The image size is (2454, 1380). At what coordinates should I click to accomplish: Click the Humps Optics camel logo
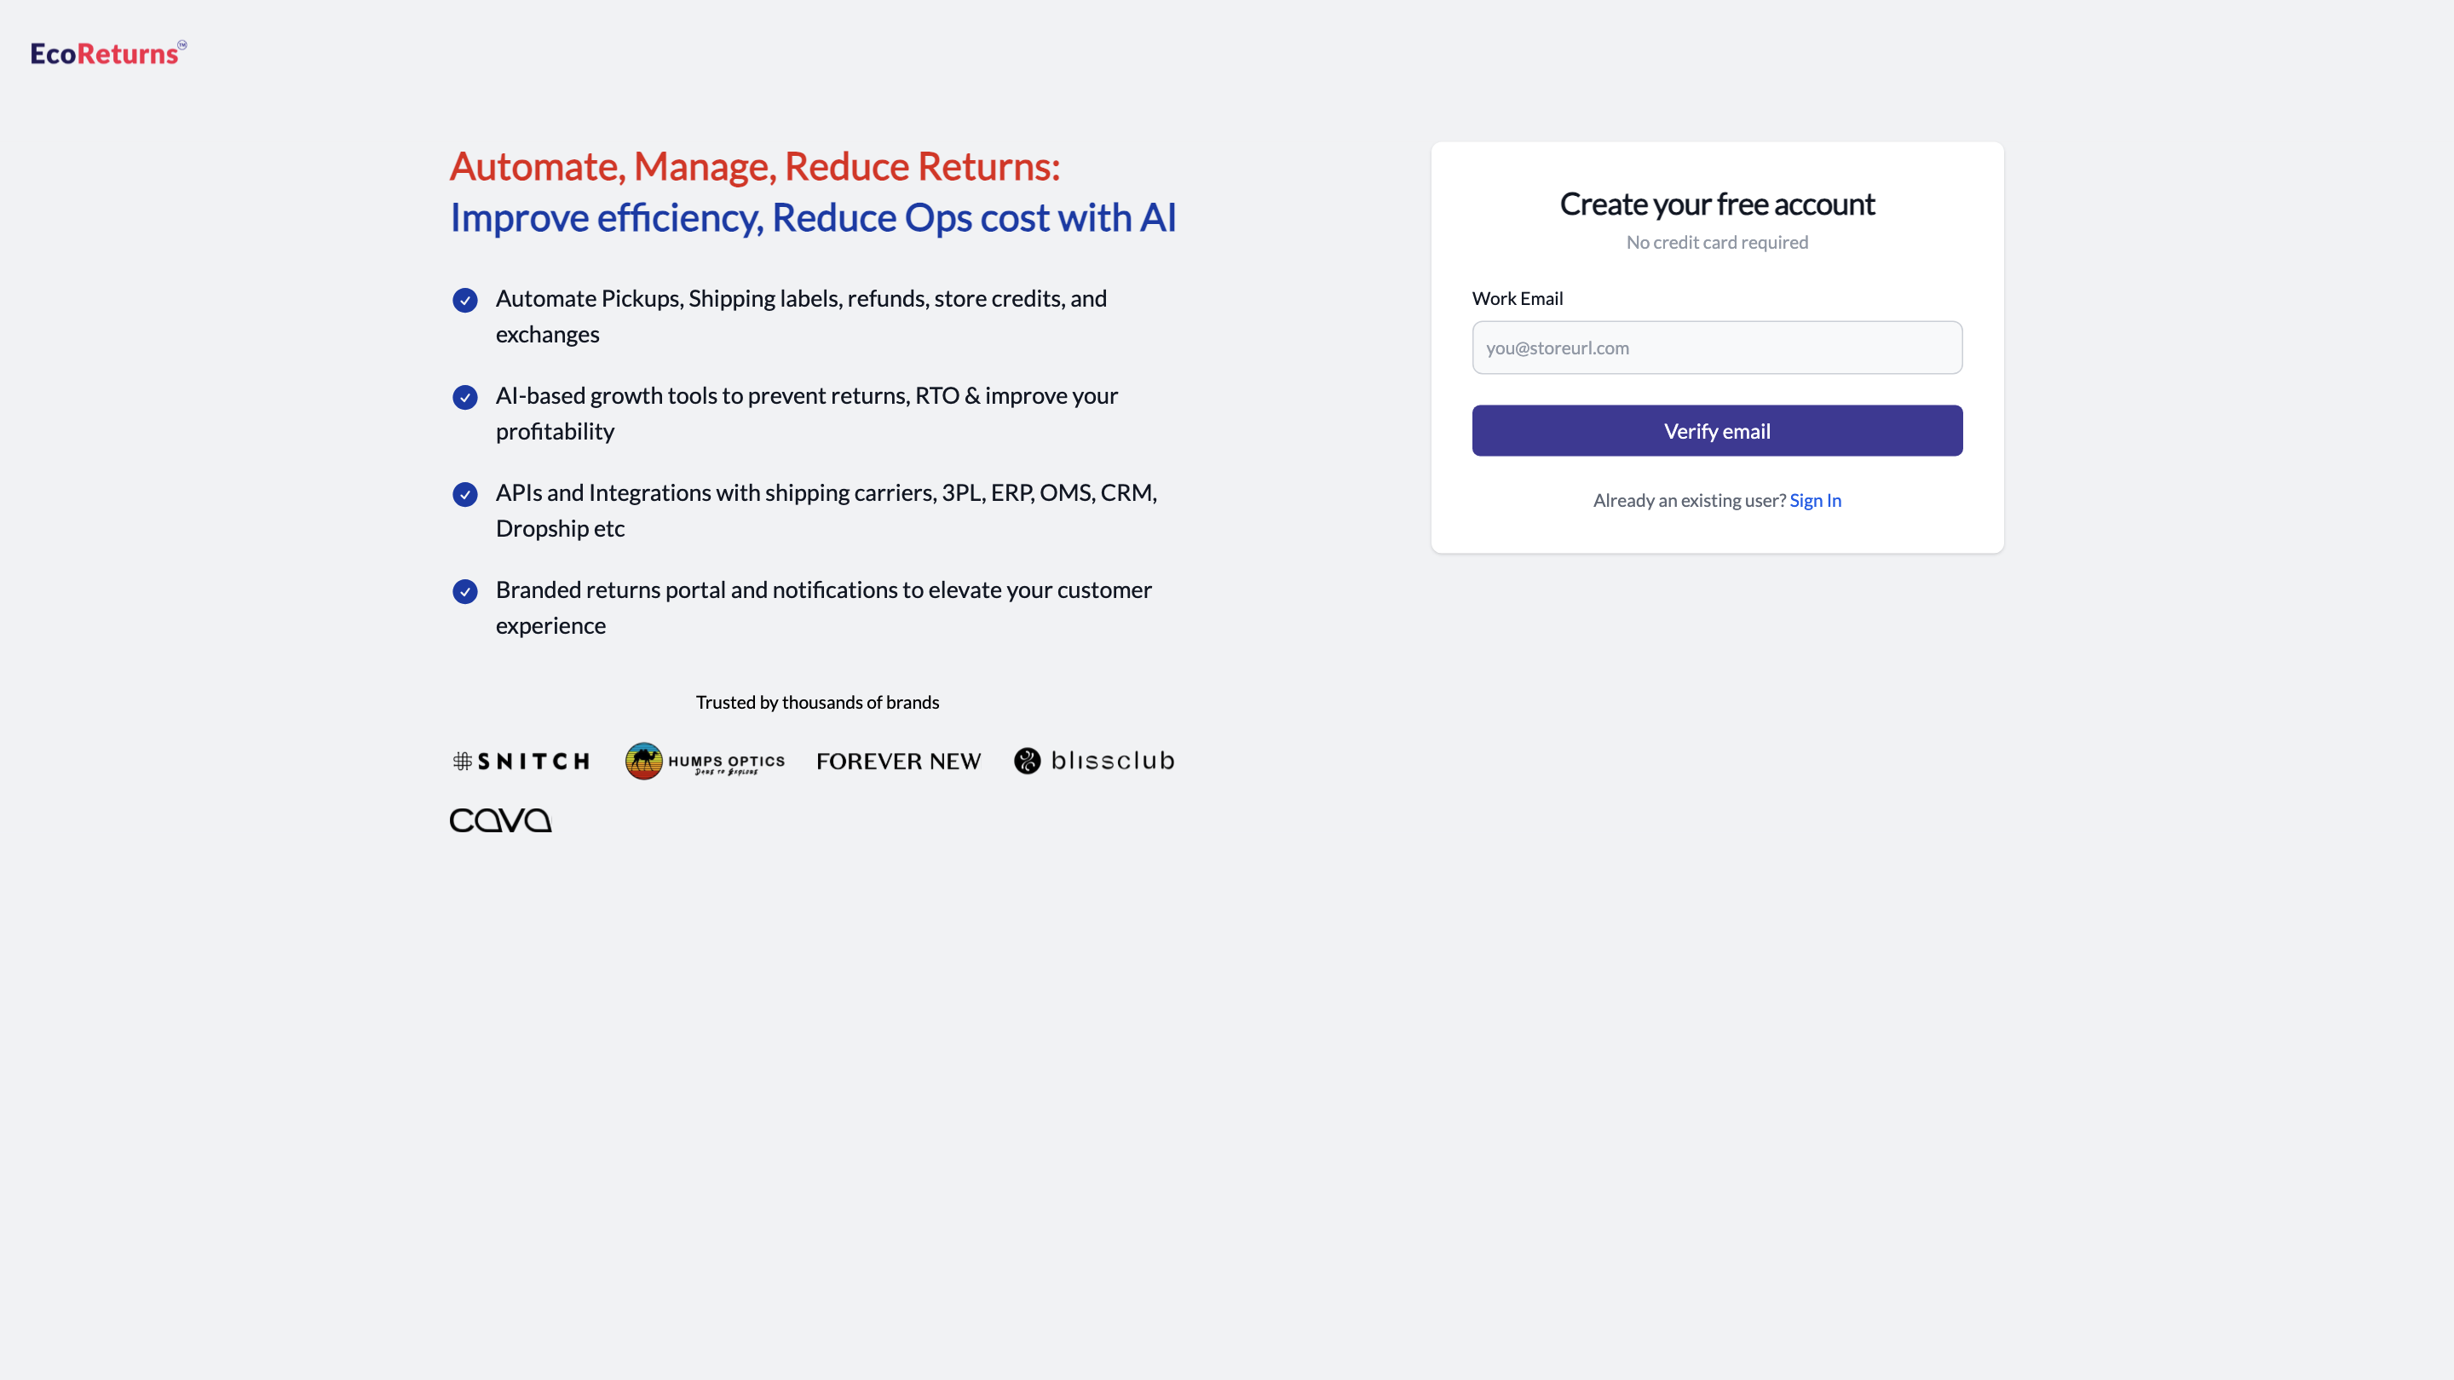644,761
